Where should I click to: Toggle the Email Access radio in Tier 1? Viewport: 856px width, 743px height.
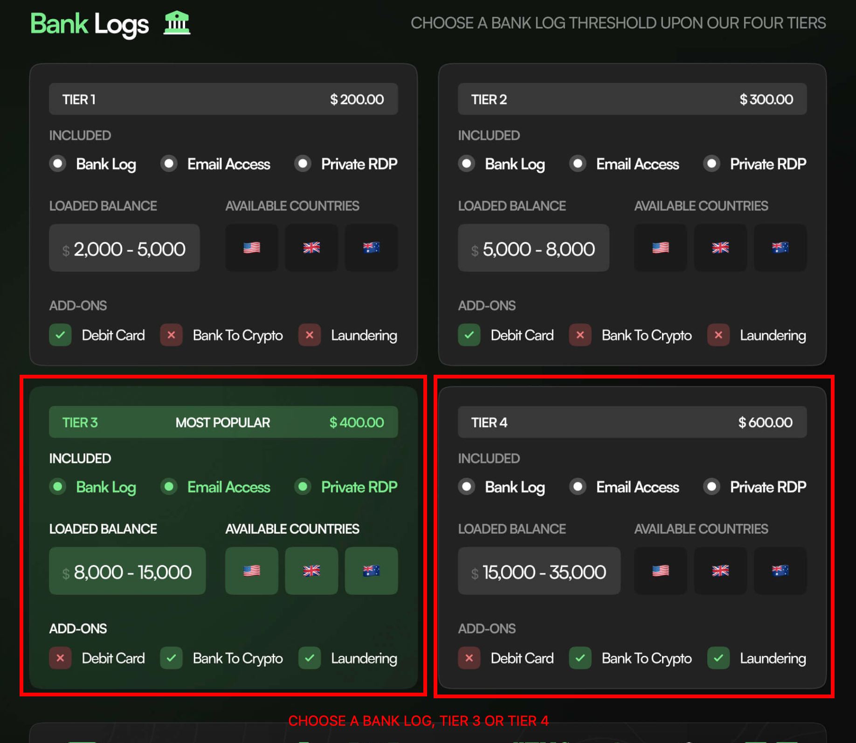pyautogui.click(x=169, y=164)
